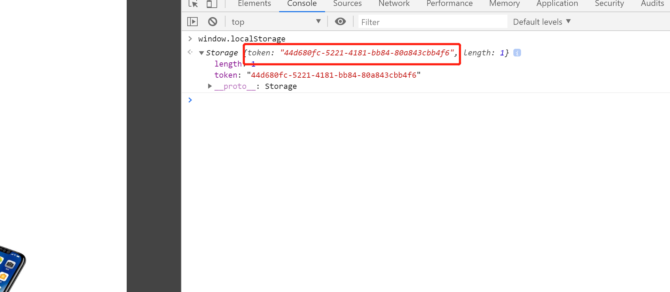Focus the console Filter field
Screen dimensions: 670x292
tap(433, 22)
